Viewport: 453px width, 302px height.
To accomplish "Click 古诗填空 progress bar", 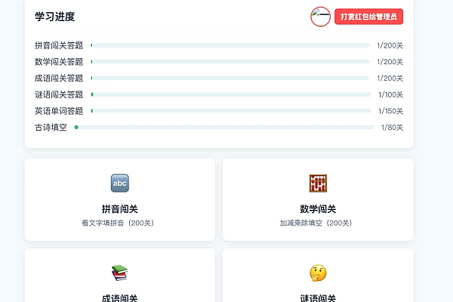I will [x=224, y=127].
